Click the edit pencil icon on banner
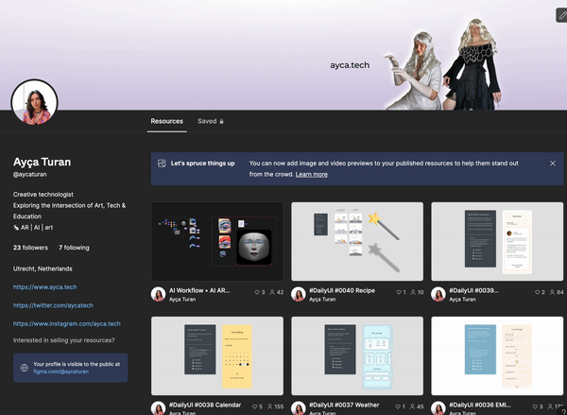 [x=562, y=15]
